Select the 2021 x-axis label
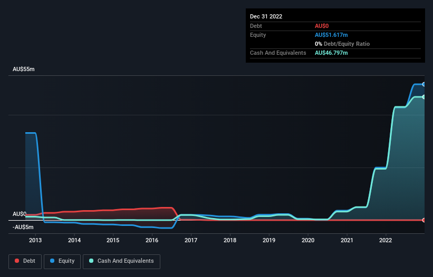The height and width of the screenshot is (277, 433). (x=347, y=240)
